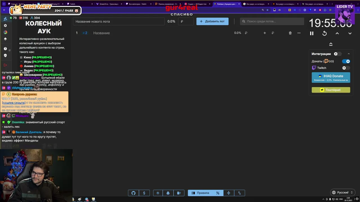The height and width of the screenshot is (202, 360).
Task: Click the IHAQ Donate button
Action: tap(331, 77)
